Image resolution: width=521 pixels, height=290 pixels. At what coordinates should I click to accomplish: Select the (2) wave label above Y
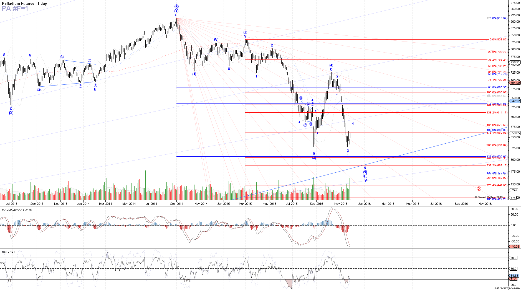pos(245,32)
